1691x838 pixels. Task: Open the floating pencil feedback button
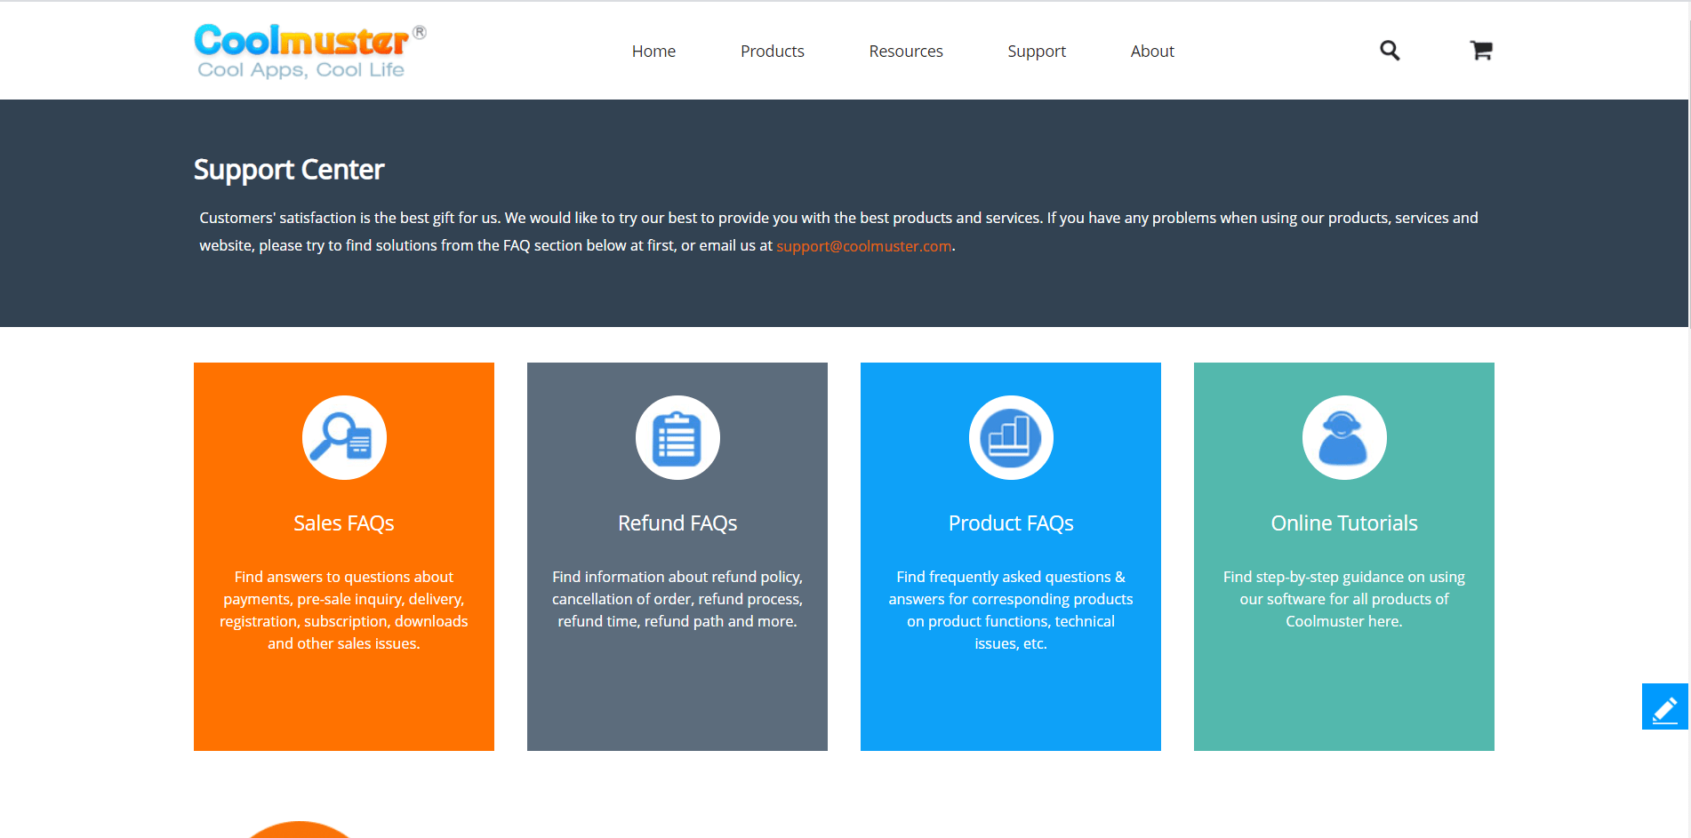click(x=1665, y=707)
